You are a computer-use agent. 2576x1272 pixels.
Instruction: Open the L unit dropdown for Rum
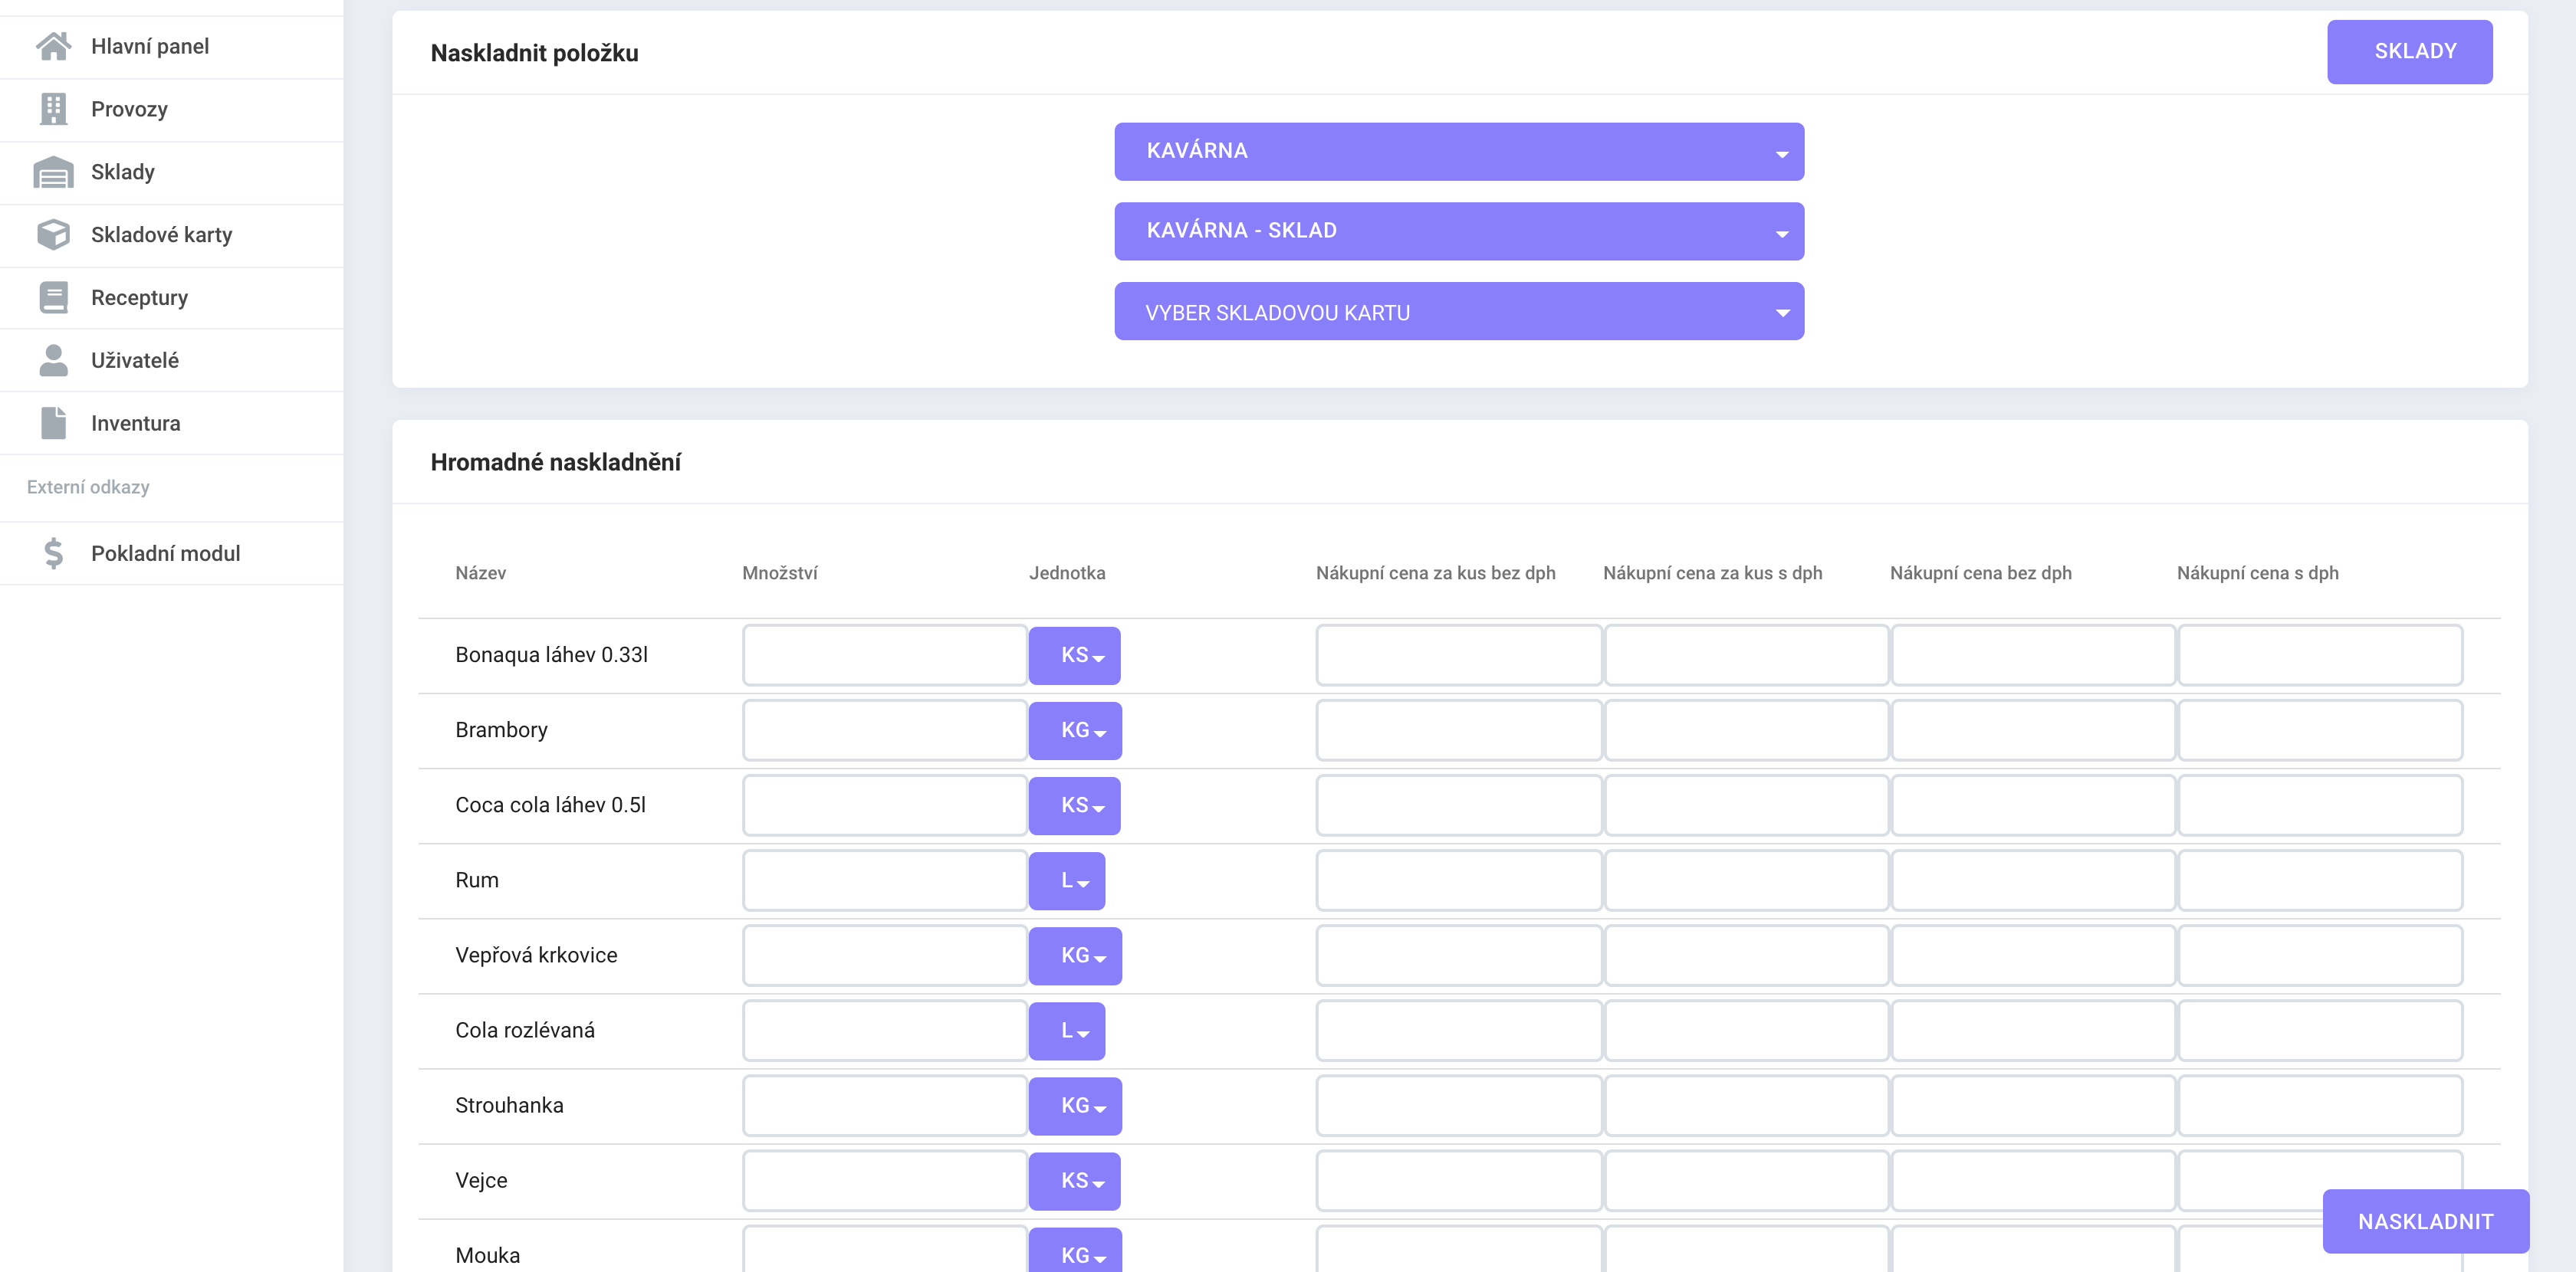(1067, 880)
